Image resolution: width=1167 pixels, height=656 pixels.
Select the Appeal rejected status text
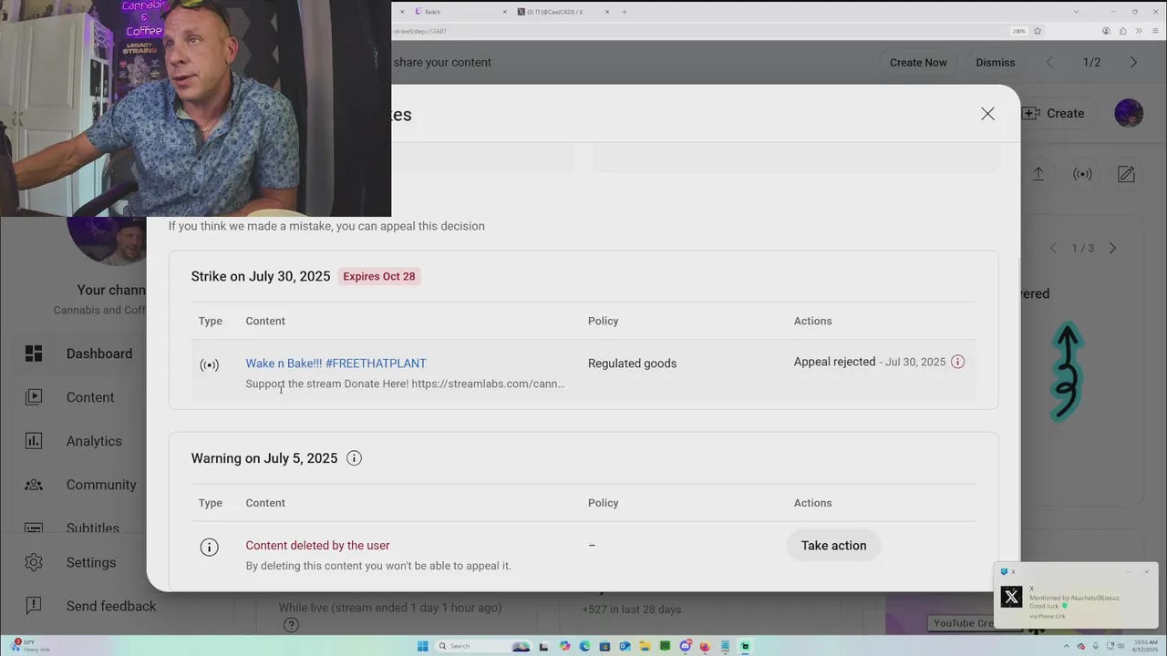point(834,362)
